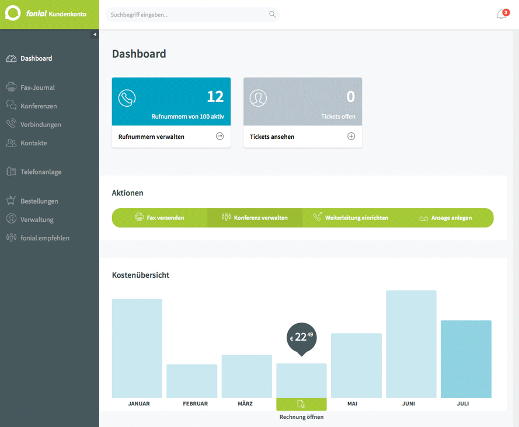Click Weiterleitung einrichten action
This screenshot has height=427, width=519.
(350, 218)
